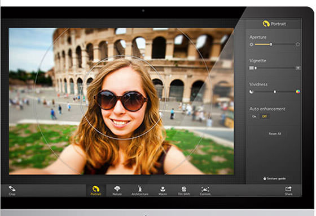The image size is (316, 216).
Task: Click maximum aperture icon right of slider
Action: pyautogui.click(x=298, y=44)
